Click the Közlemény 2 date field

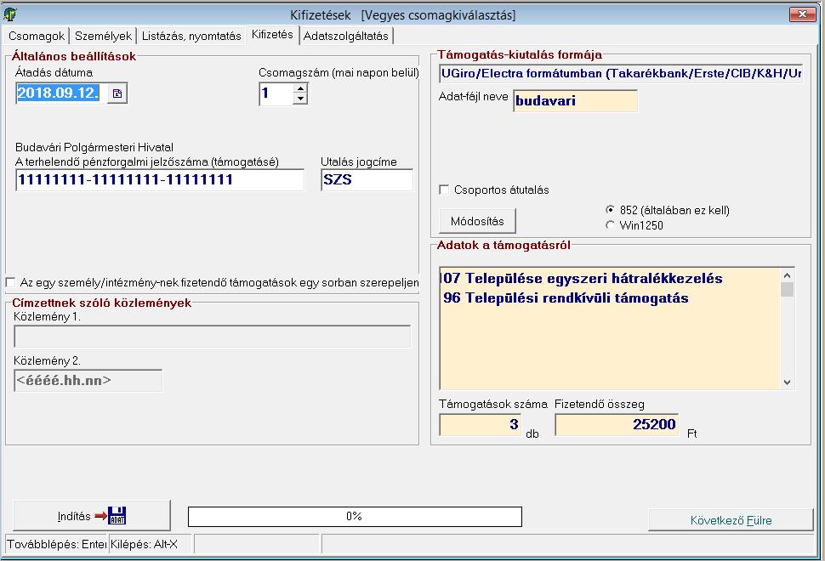point(88,380)
